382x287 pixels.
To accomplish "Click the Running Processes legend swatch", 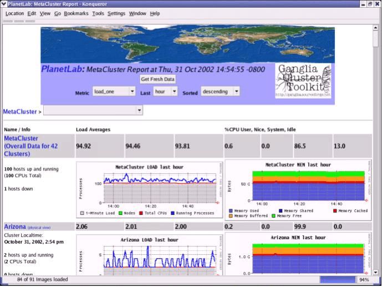I will 173,213.
